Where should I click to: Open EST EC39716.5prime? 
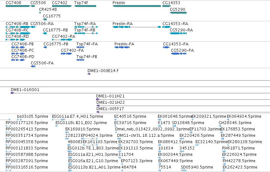coord(130,123)
